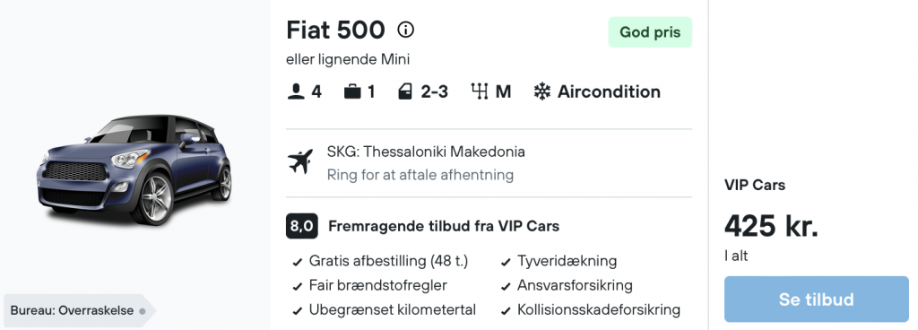Viewport: 918px width, 330px height.
Task: Click the luggage suitcase icon
Action: point(352,91)
